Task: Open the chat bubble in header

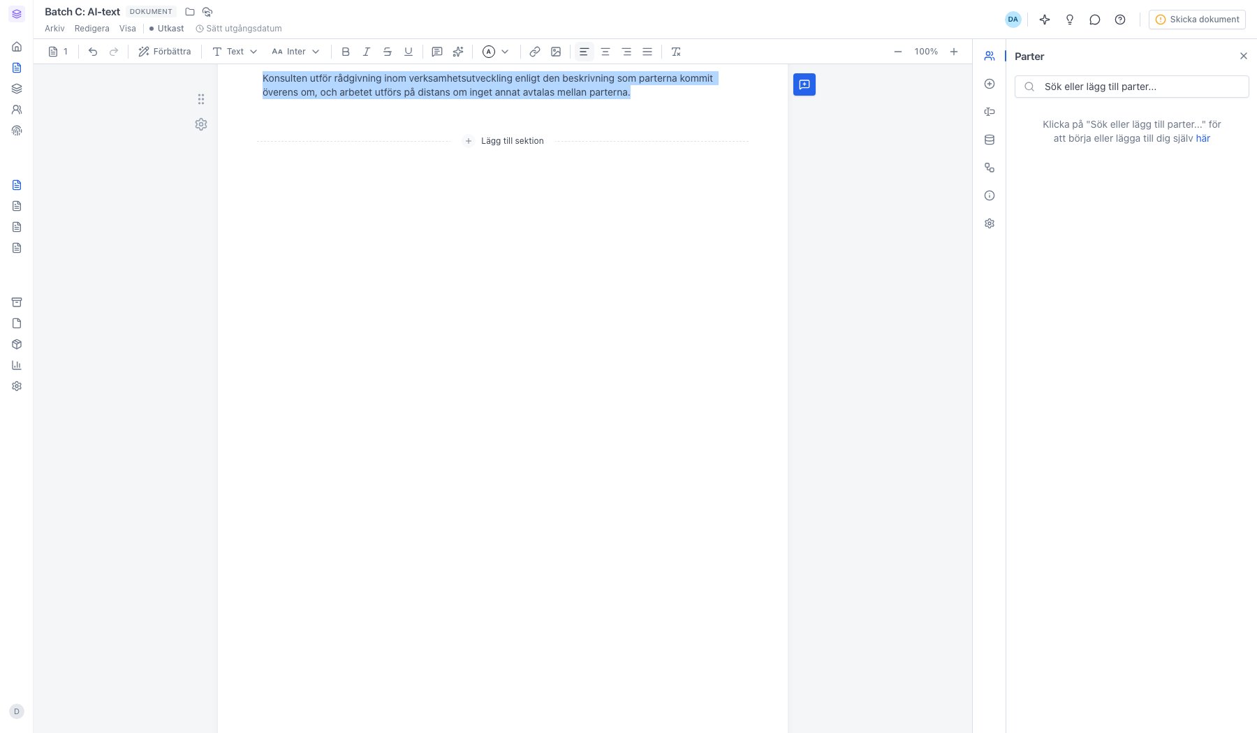Action: (x=1095, y=20)
